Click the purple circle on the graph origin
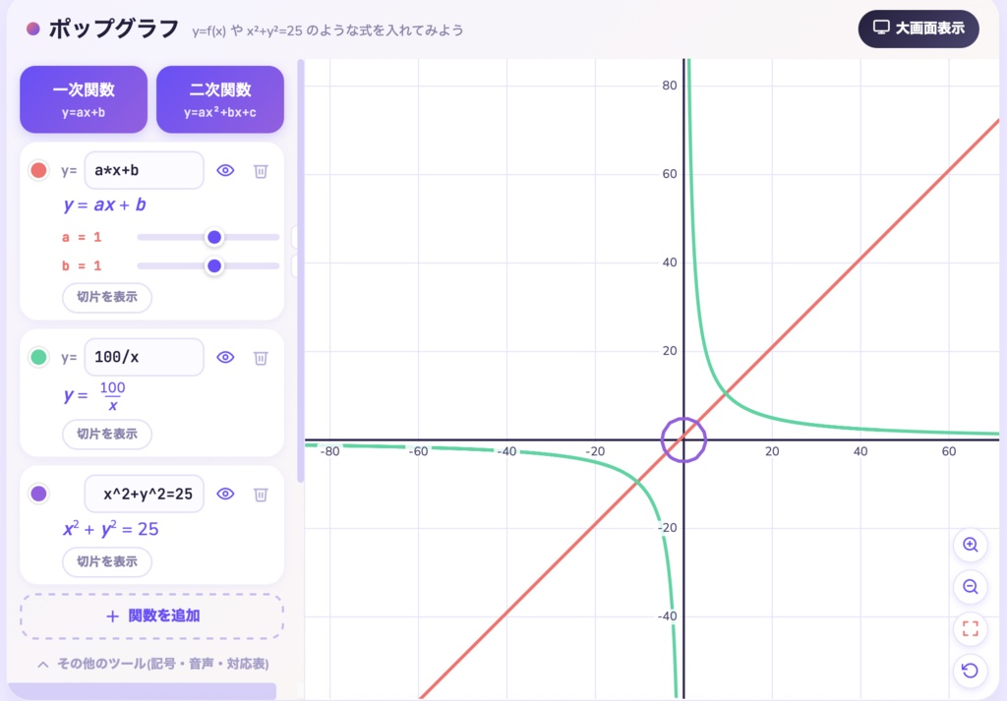1007x701 pixels. click(684, 439)
